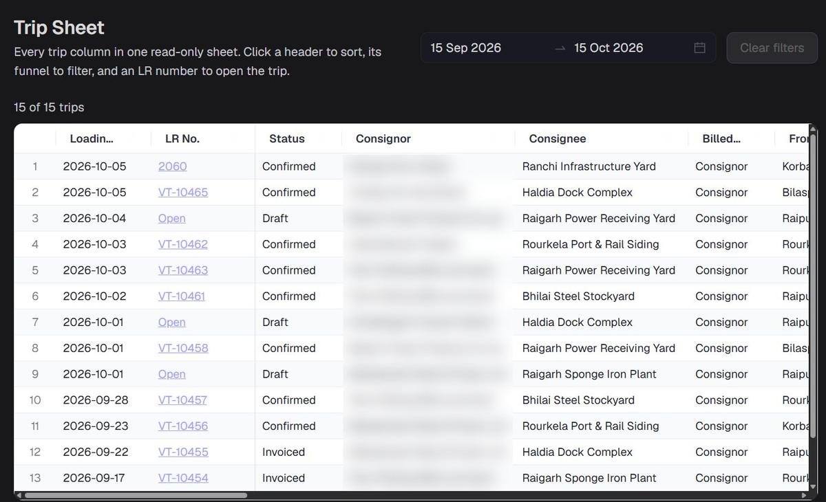Click the Invoiced status in the VT-10455 row
826x502 pixels.
284,452
